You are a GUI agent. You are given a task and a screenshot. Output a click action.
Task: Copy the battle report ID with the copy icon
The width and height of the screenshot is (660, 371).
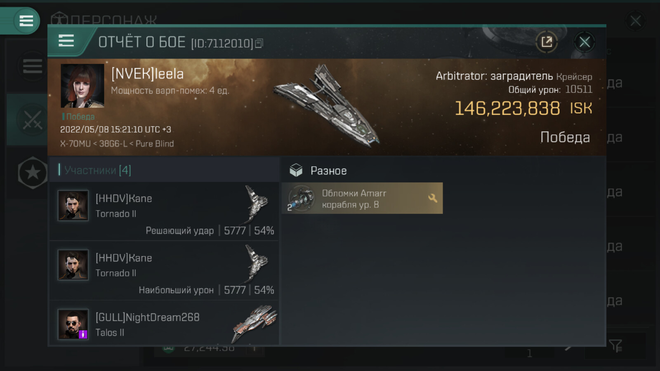click(259, 43)
